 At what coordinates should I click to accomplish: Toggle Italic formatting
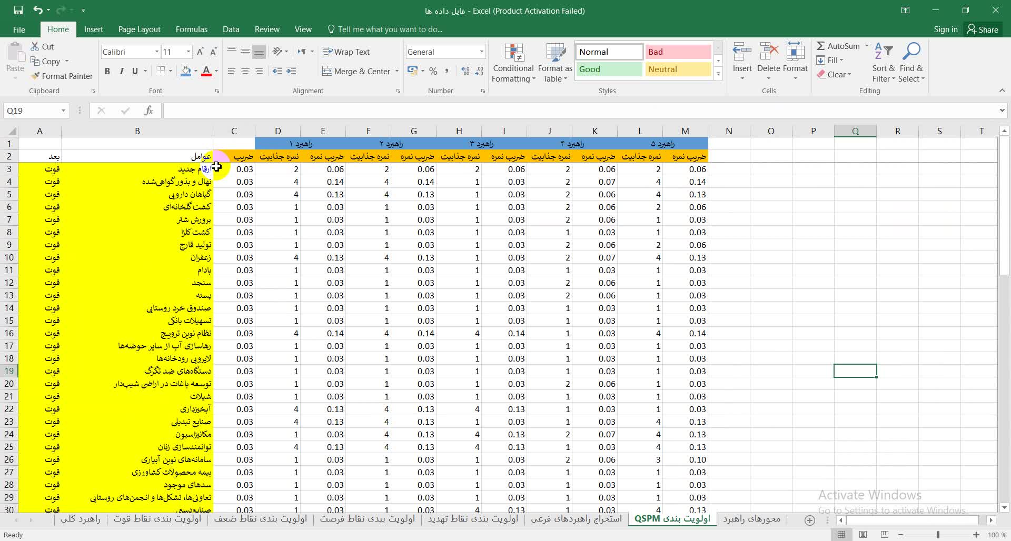[x=121, y=71]
